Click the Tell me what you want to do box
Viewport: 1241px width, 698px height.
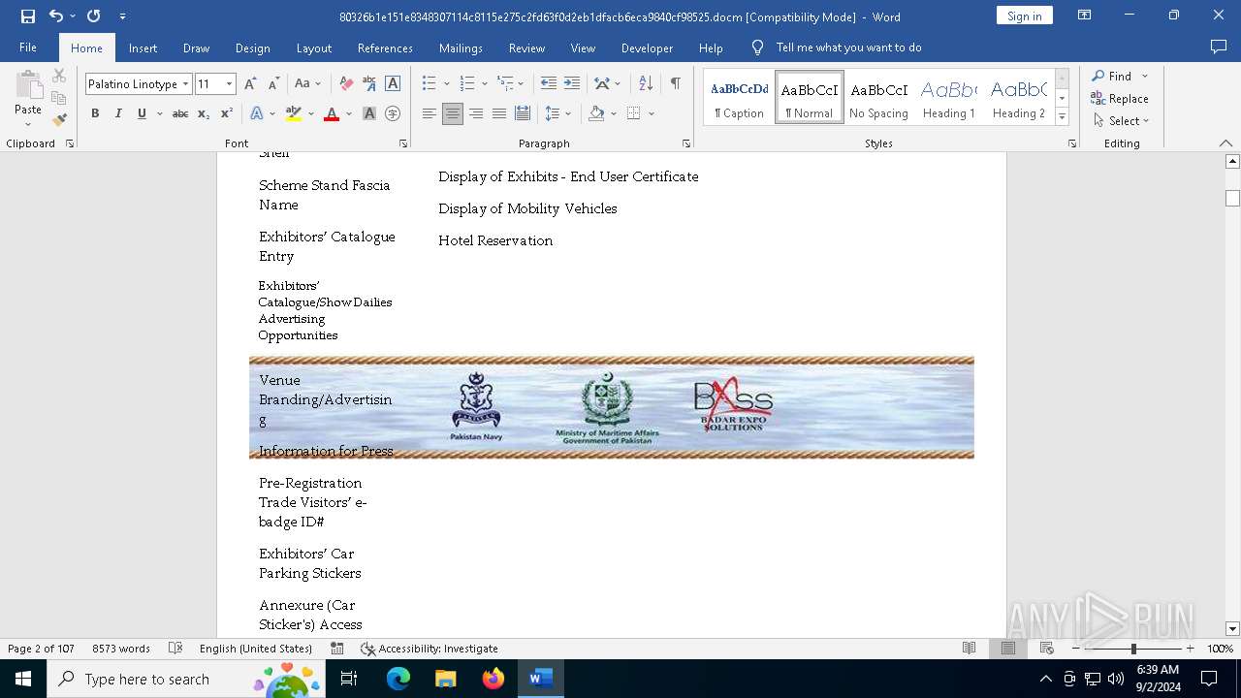[848, 48]
